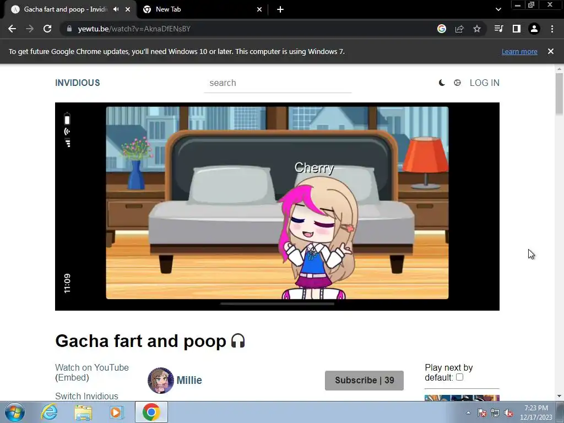This screenshot has width=564, height=423.
Task: Open the Switch Invidious instance link
Action: click(86, 396)
